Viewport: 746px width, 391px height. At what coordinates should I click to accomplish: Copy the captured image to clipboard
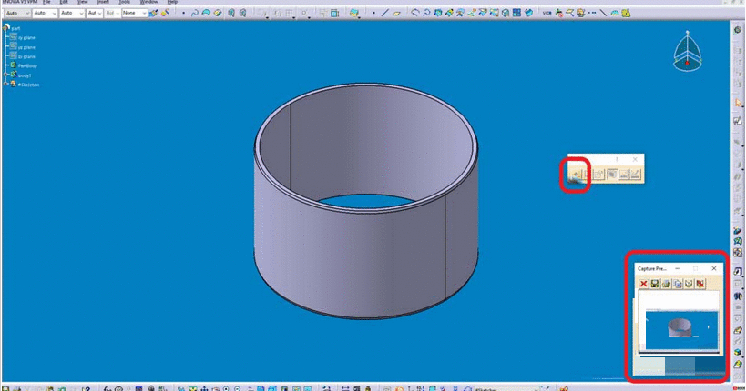[677, 285]
